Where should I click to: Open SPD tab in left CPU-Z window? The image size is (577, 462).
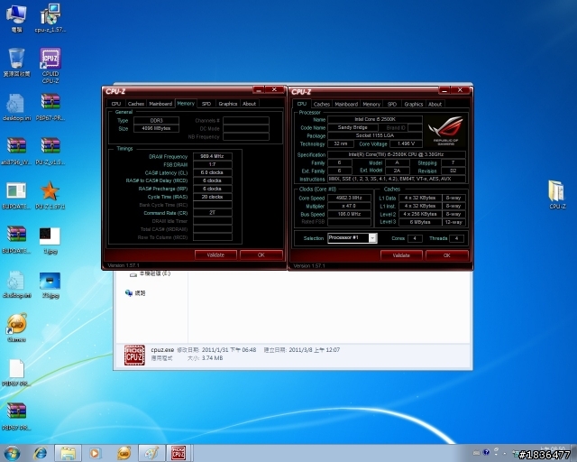[x=206, y=104]
